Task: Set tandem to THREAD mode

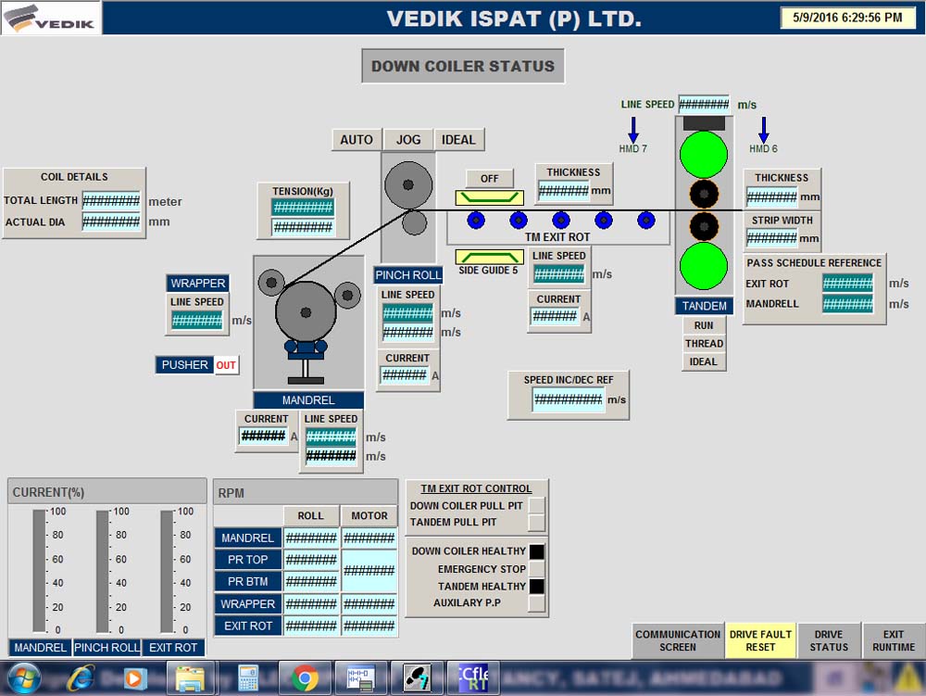Action: pyautogui.click(x=704, y=344)
